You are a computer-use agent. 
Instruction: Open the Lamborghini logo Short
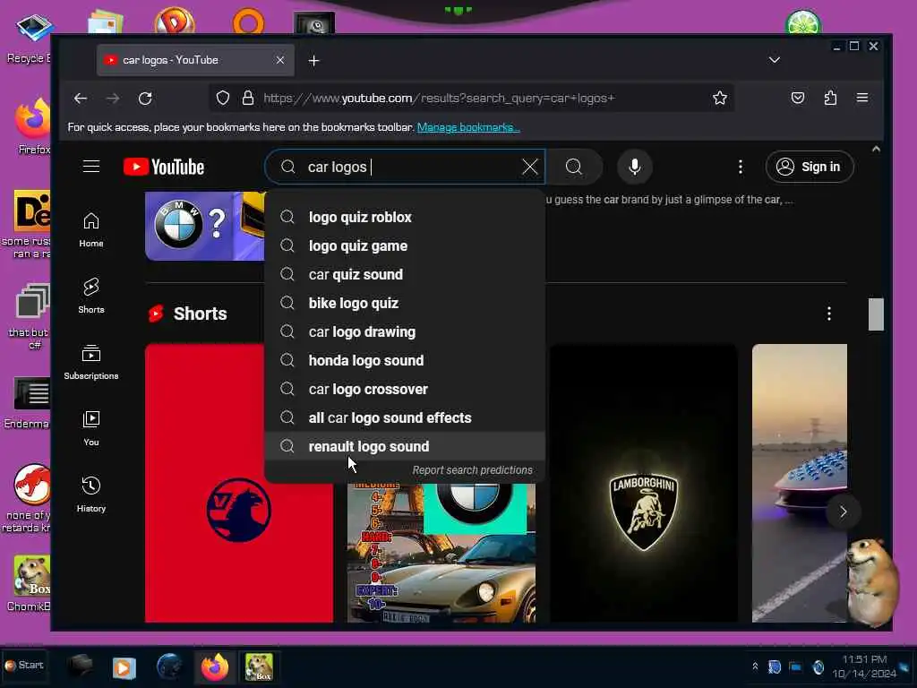click(x=644, y=483)
